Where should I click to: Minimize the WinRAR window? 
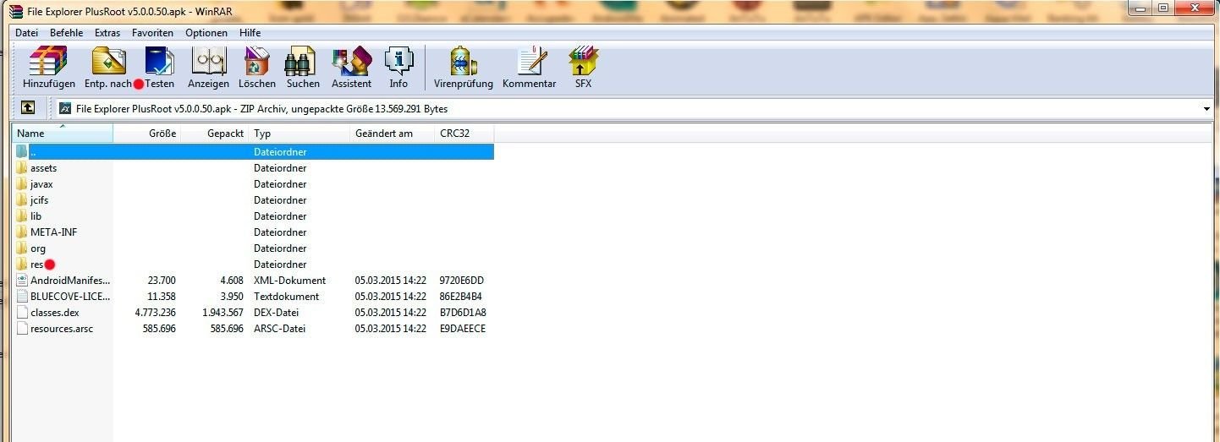click(1140, 8)
